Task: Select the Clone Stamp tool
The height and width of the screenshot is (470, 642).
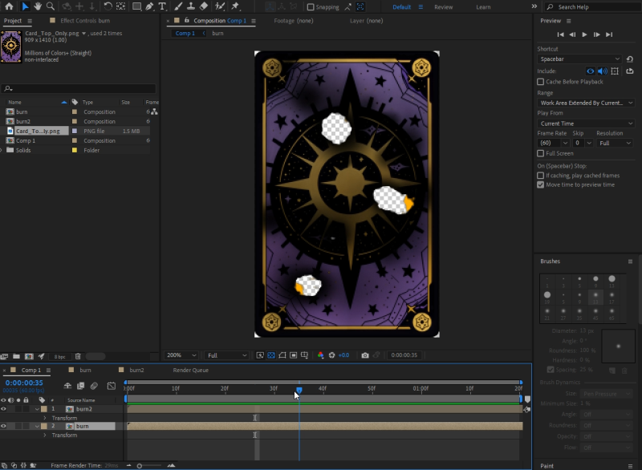Action: coord(191,6)
